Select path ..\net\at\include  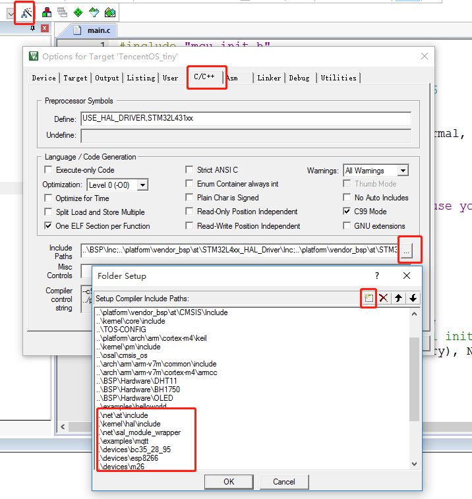pyautogui.click(x=123, y=415)
